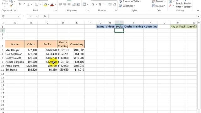The height and width of the screenshot is (113, 201).
Task: Align text right
Action: point(69,4)
